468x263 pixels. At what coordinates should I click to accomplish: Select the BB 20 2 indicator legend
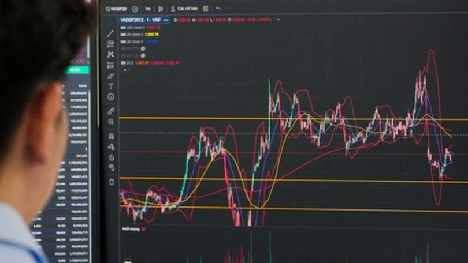150,63
